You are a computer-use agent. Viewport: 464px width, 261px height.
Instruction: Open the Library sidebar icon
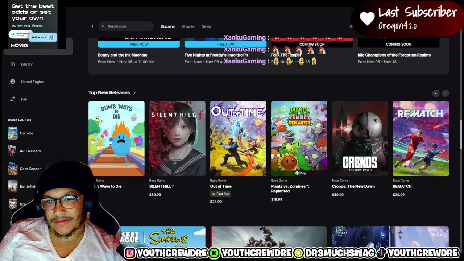tap(13, 64)
